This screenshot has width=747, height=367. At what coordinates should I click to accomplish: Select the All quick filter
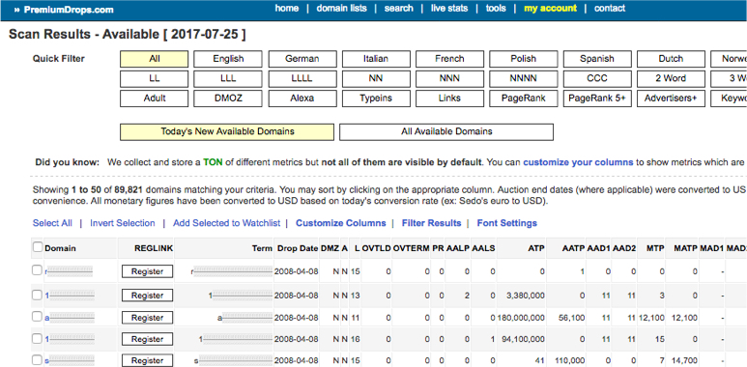tap(155, 59)
